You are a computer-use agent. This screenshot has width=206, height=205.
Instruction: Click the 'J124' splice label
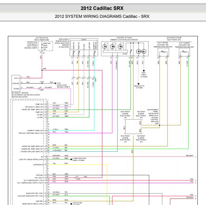pyautogui.click(x=42, y=82)
